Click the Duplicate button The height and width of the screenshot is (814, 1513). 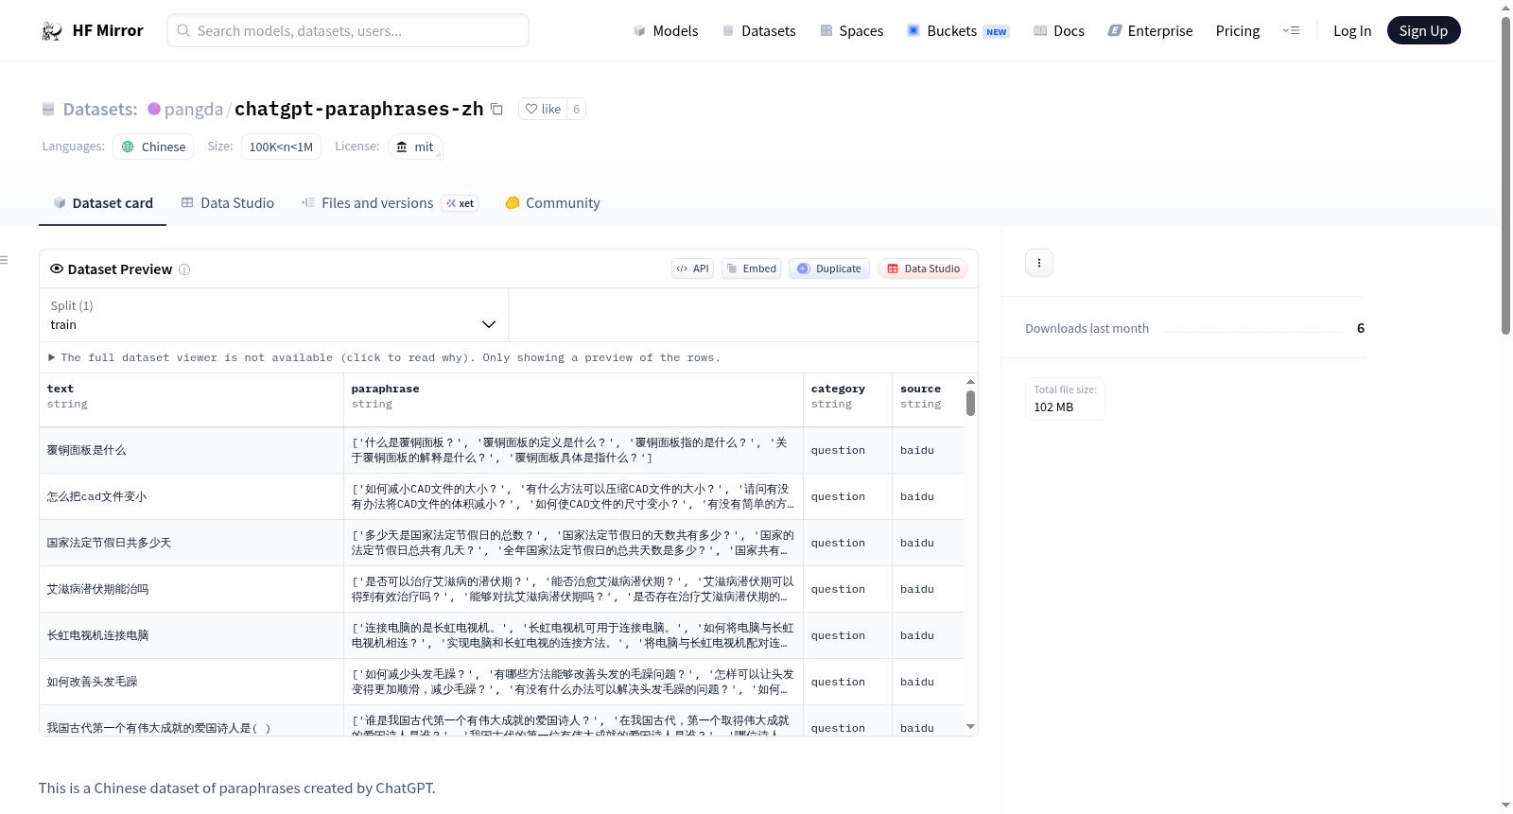coord(829,268)
